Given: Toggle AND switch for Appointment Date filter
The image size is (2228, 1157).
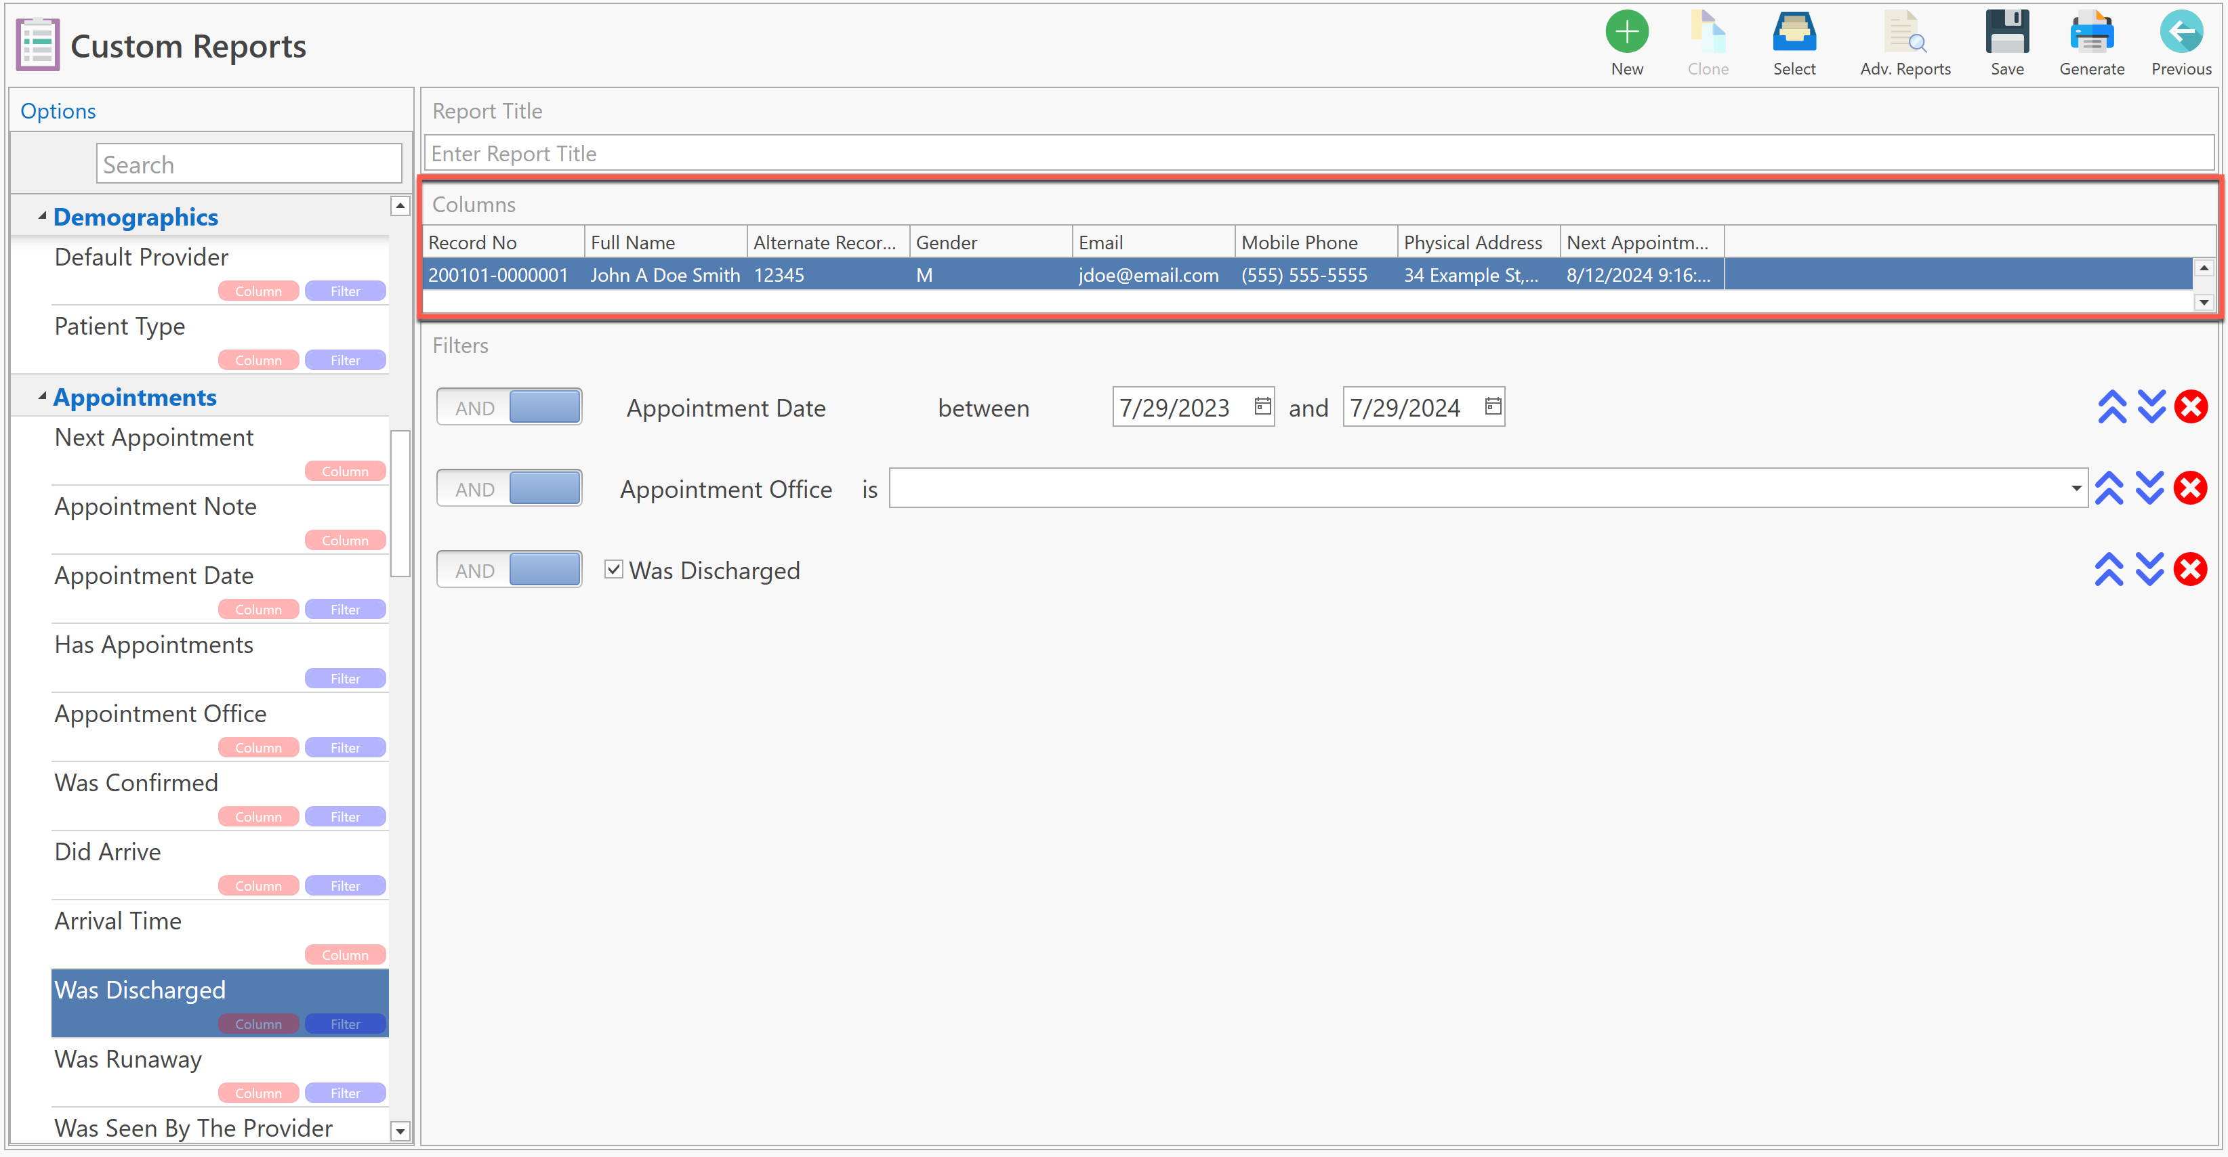Looking at the screenshot, I should pos(509,407).
